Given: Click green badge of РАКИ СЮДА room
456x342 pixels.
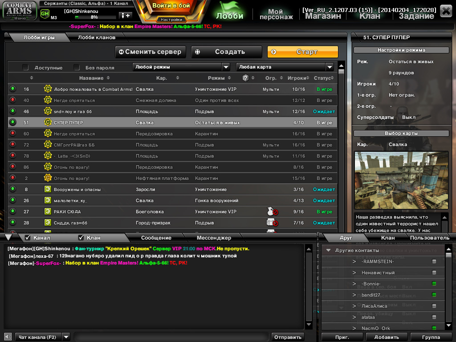Looking at the screenshot, I should point(48,211).
